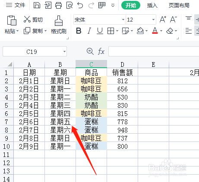Click the 销售额 header cell

point(122,72)
